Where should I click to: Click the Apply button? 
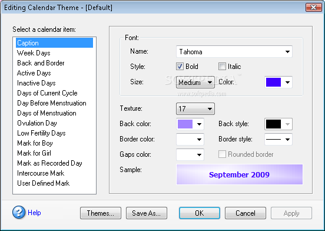291,213
